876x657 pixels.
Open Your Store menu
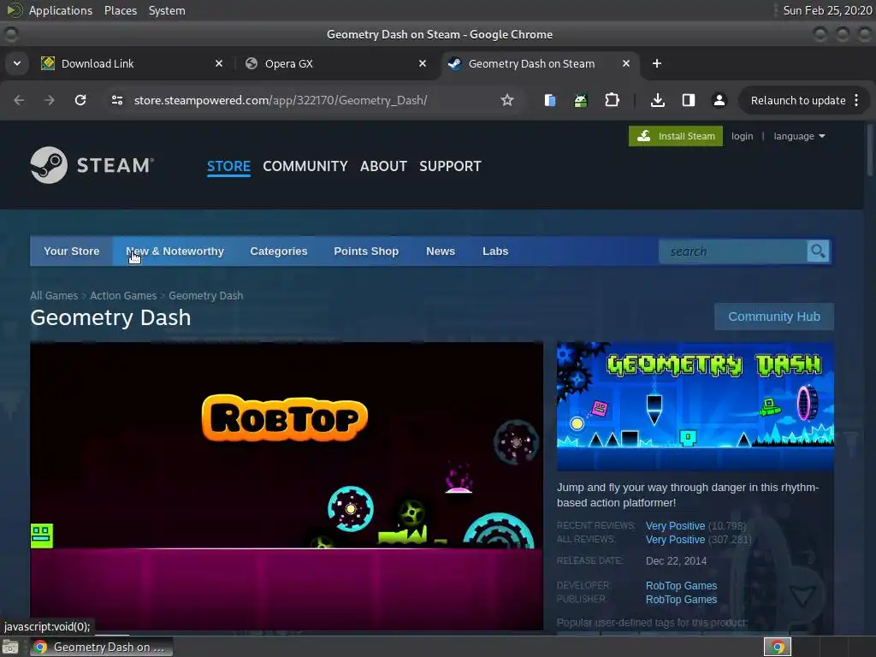[x=72, y=252]
